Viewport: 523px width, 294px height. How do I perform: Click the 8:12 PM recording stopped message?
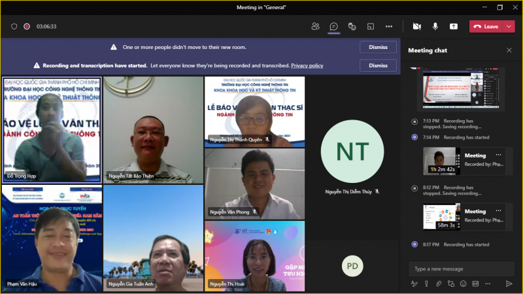(452, 190)
